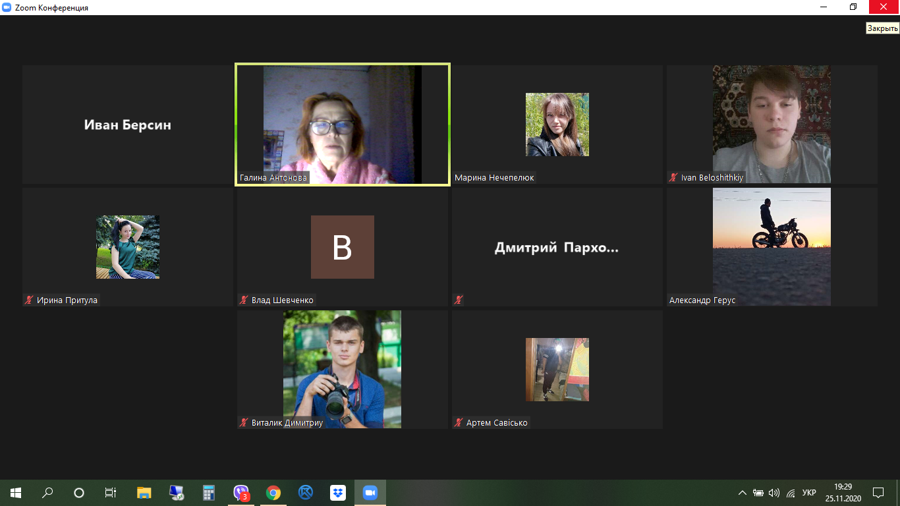Open Viber from the taskbar

click(241, 493)
